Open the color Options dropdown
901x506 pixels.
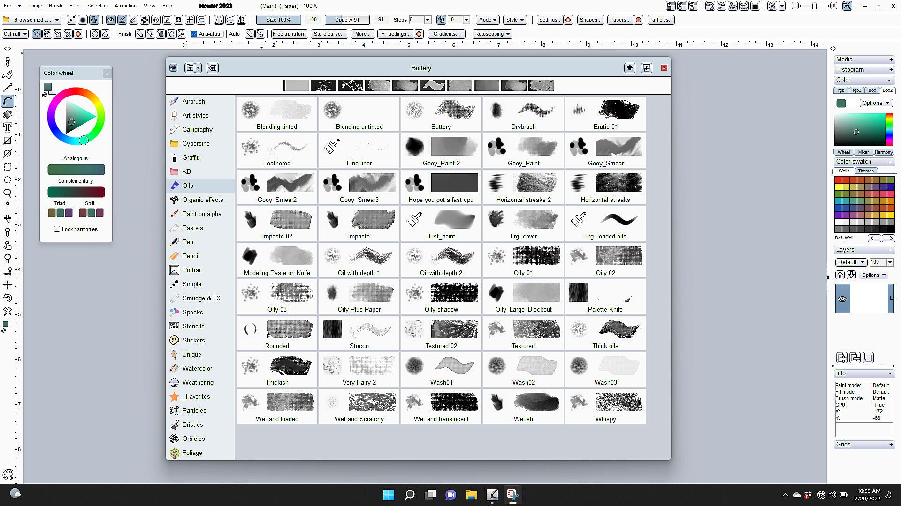pyautogui.click(x=876, y=103)
